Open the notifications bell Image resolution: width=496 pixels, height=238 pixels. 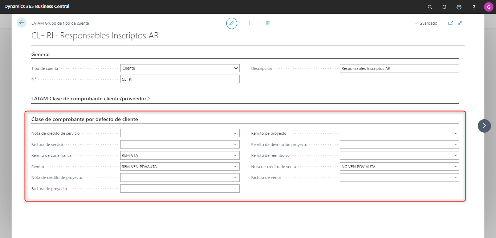[444, 7]
